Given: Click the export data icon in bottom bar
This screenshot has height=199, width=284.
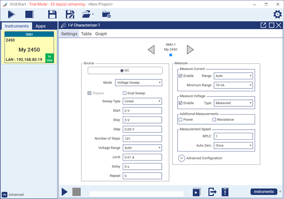Looking at the screenshot, I should coord(212,192).
